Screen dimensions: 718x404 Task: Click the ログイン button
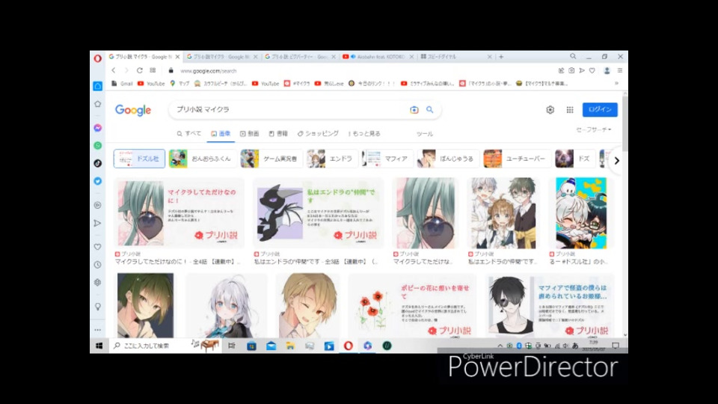600,109
